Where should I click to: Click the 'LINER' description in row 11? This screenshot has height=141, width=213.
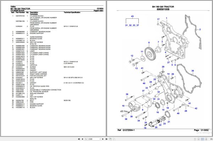[32, 51]
